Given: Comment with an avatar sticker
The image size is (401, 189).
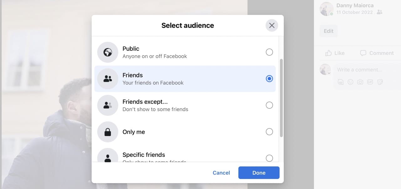Looking at the screenshot, I should click(x=341, y=82).
